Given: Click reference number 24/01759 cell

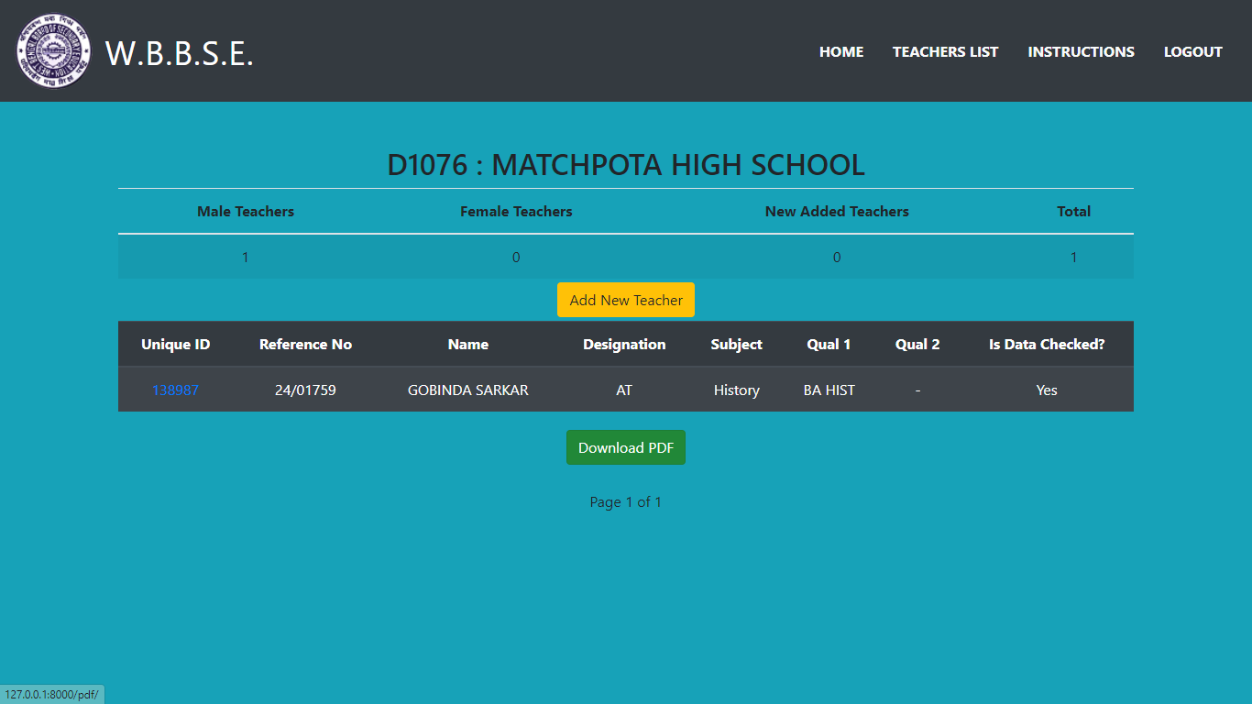Looking at the screenshot, I should coord(305,390).
